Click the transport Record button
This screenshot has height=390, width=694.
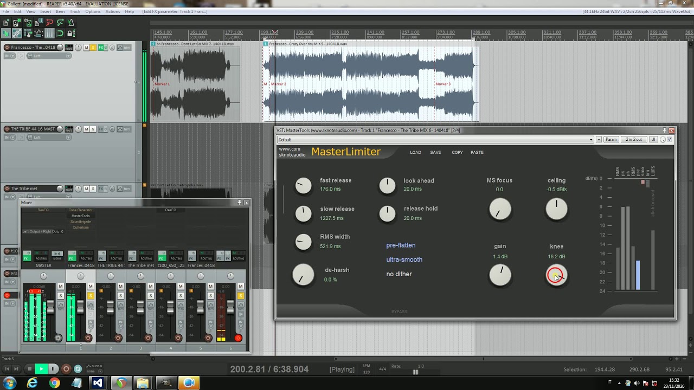(x=66, y=369)
